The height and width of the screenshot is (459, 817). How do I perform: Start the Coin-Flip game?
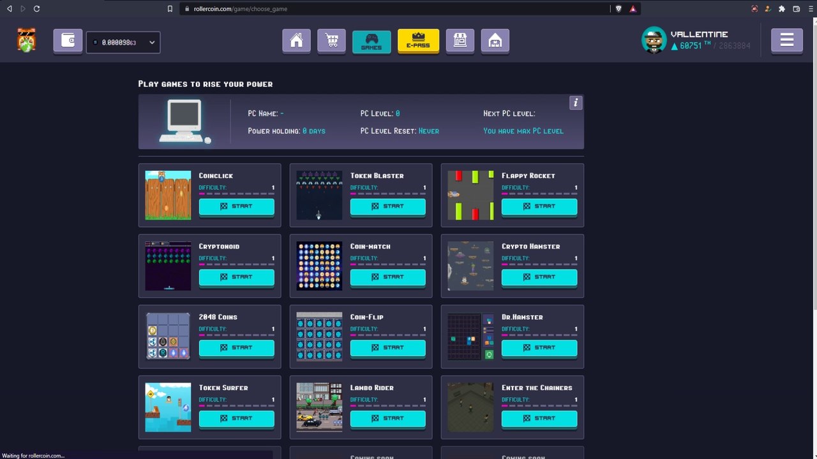click(x=388, y=348)
